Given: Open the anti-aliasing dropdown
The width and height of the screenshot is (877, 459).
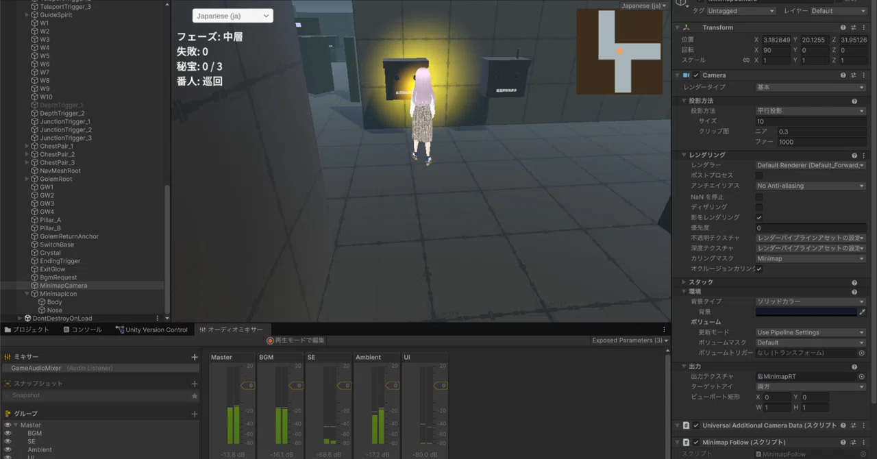Looking at the screenshot, I should (x=811, y=186).
